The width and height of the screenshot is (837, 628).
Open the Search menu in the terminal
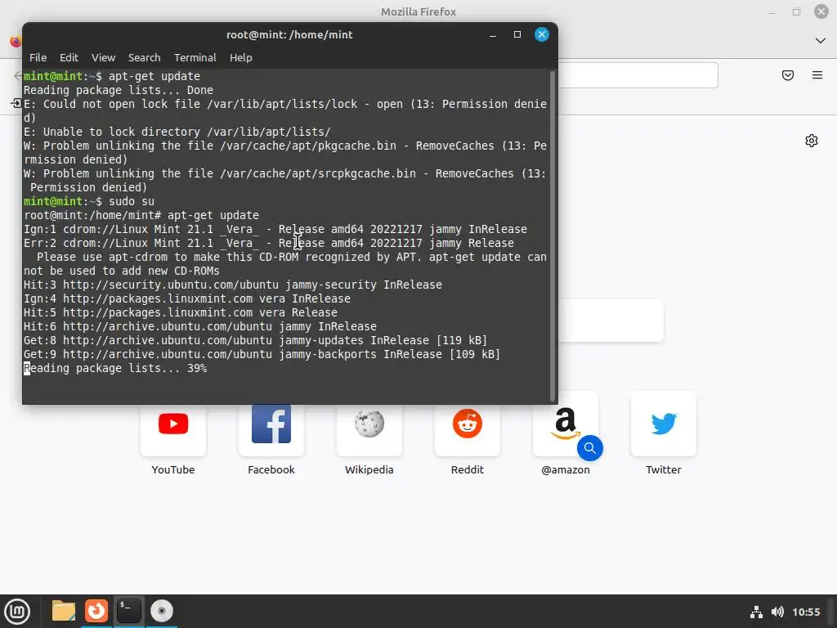coord(144,58)
